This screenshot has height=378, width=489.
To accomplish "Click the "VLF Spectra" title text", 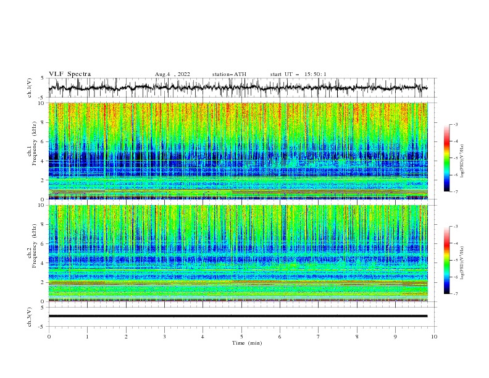I will pos(70,74).
